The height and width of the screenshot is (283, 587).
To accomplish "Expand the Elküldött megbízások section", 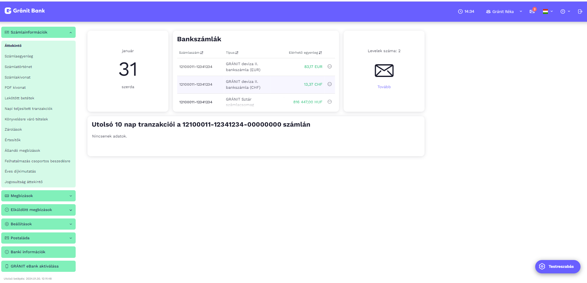I will point(38,210).
